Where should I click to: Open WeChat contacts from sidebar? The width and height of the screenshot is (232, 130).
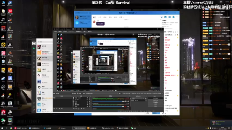tap(34, 52)
